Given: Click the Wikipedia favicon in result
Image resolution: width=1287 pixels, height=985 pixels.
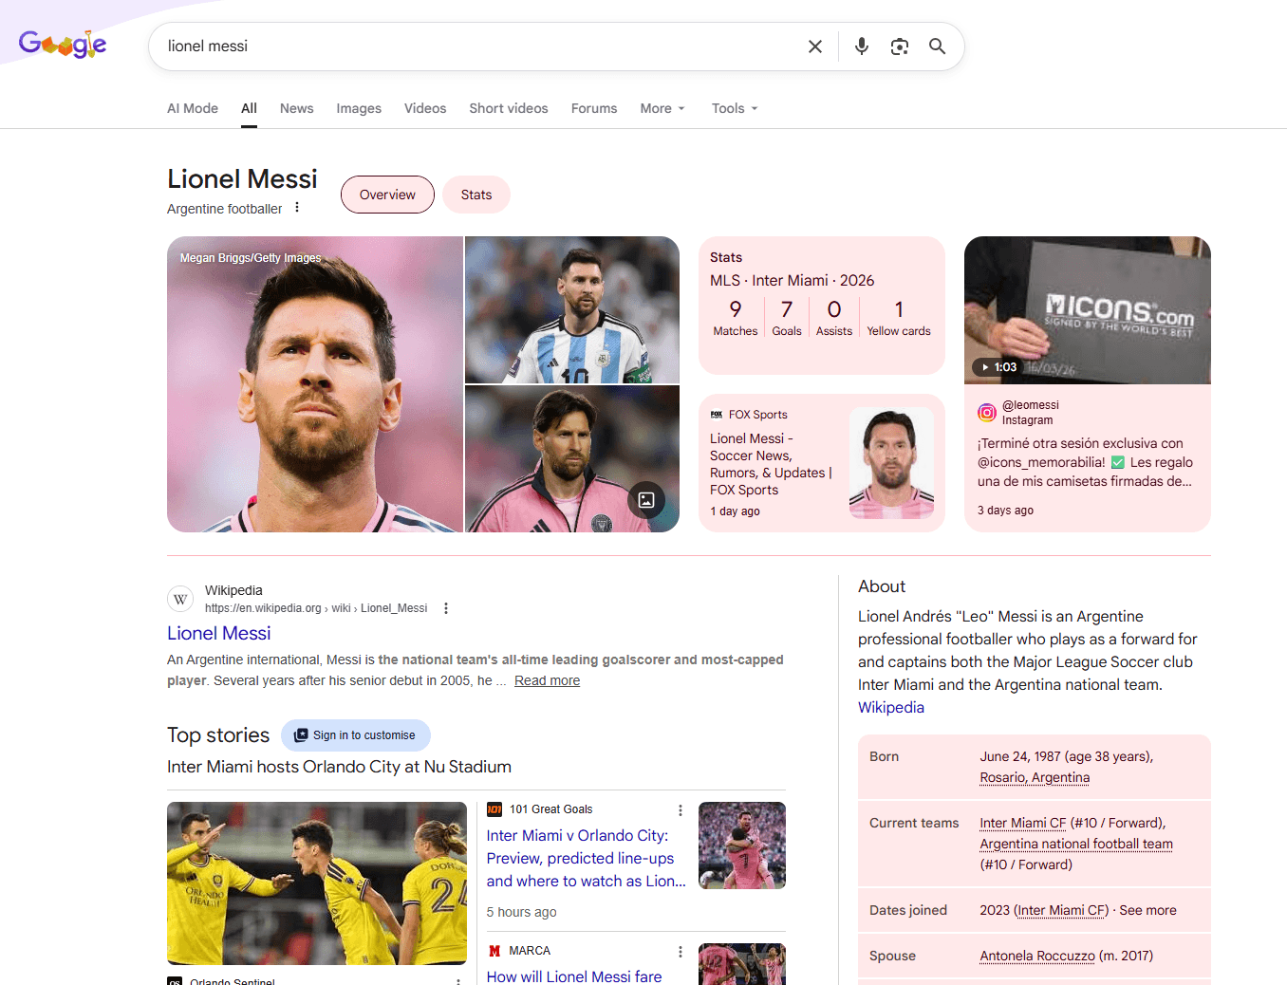Looking at the screenshot, I should pyautogui.click(x=180, y=599).
